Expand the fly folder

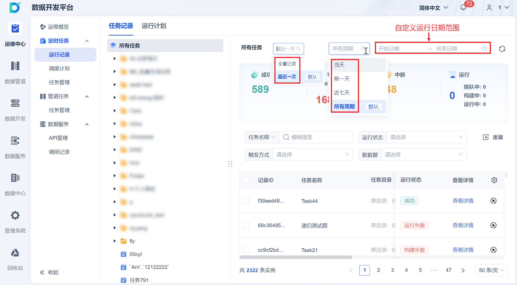[115, 241]
